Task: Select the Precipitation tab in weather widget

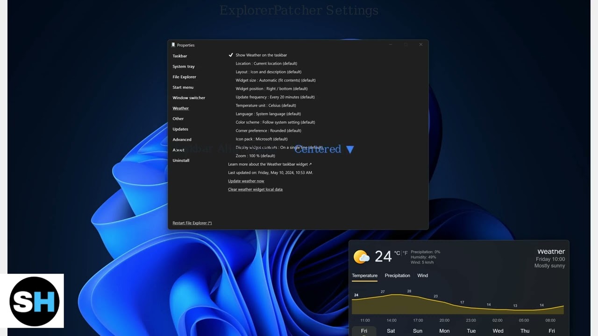Action: [x=397, y=276]
